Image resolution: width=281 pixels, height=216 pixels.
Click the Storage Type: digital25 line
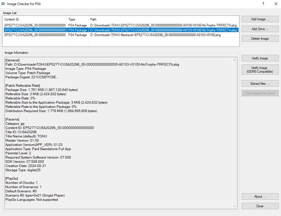[x=23, y=170]
